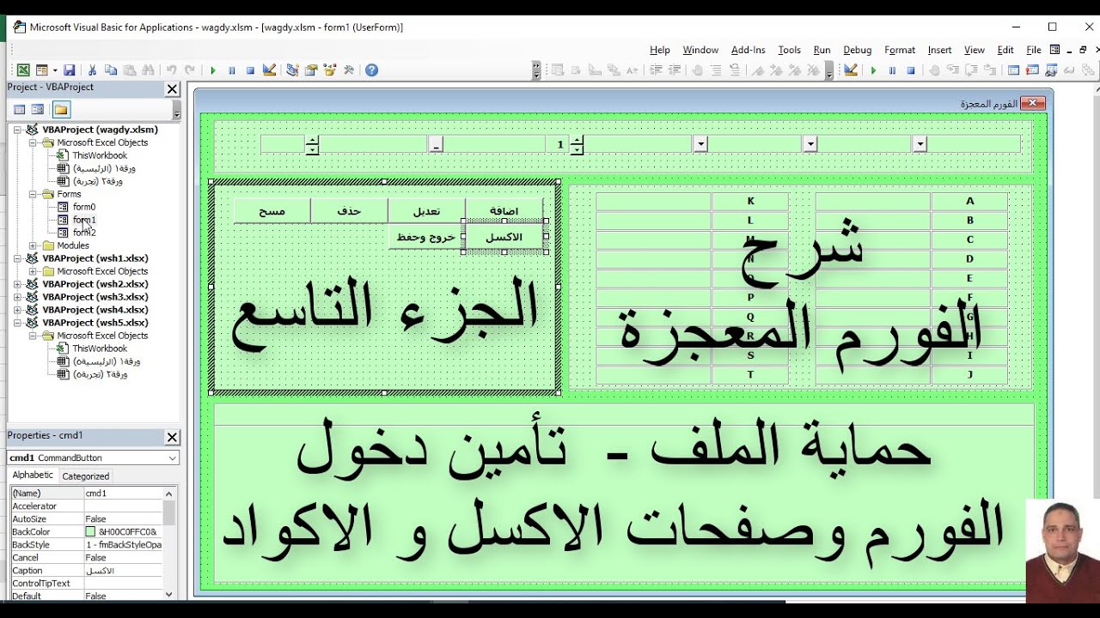The height and width of the screenshot is (618, 1100).
Task: Open the Format menu
Action: 900,50
